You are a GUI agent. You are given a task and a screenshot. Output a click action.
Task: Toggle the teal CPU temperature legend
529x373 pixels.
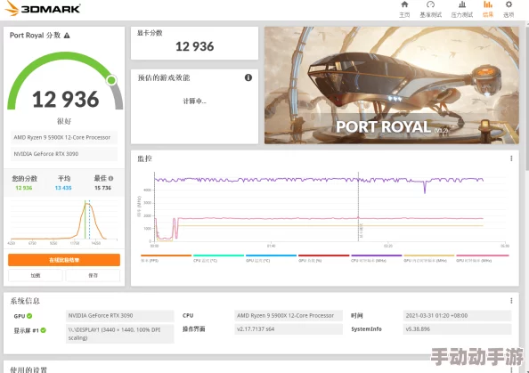[x=218, y=258]
